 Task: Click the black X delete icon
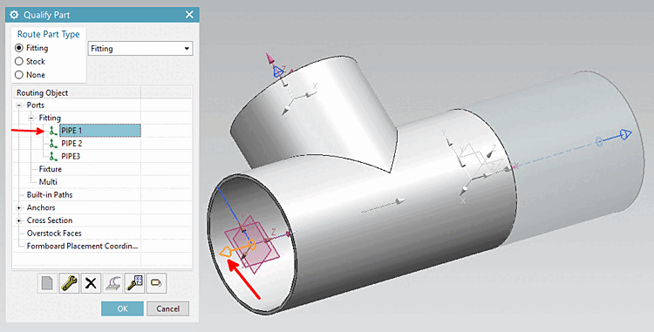coord(91,284)
